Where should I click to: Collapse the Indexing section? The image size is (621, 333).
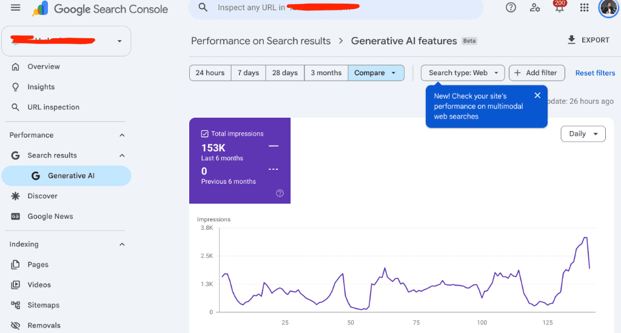tap(122, 244)
